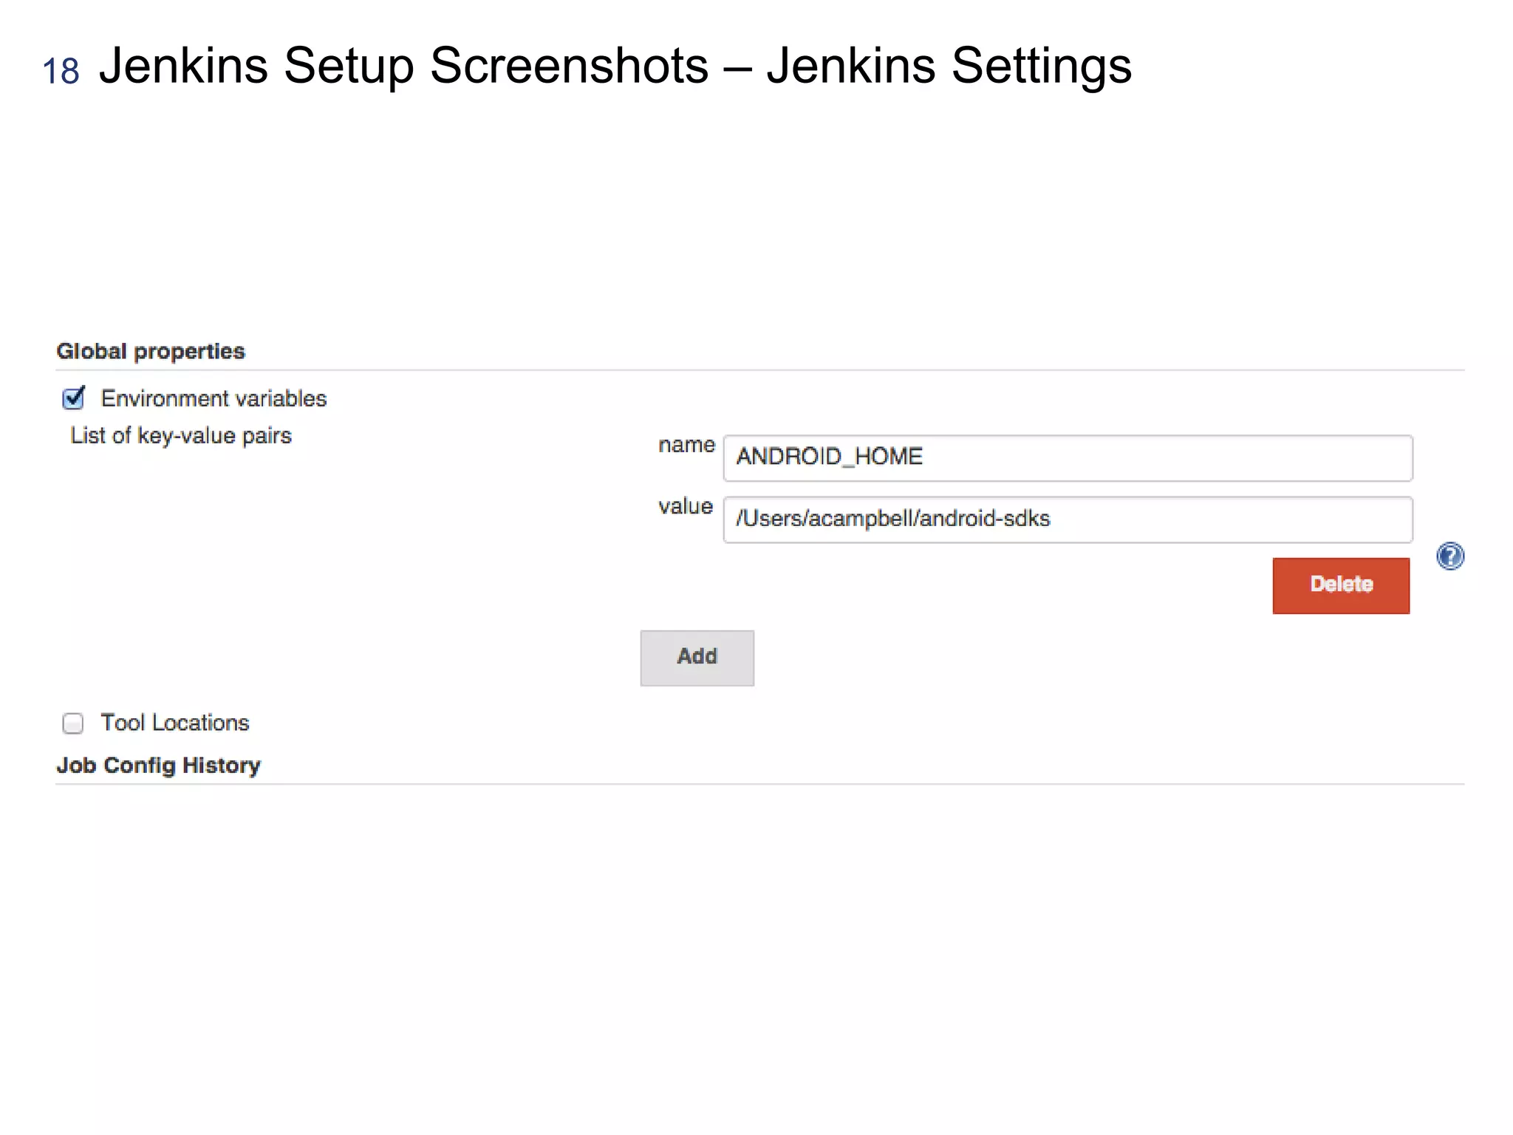Click the slide title Jenkins Setup Screenshots
Viewport: 1513px width, 1135px height.
tap(615, 67)
